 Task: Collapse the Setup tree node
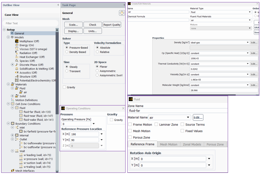click(4, 30)
